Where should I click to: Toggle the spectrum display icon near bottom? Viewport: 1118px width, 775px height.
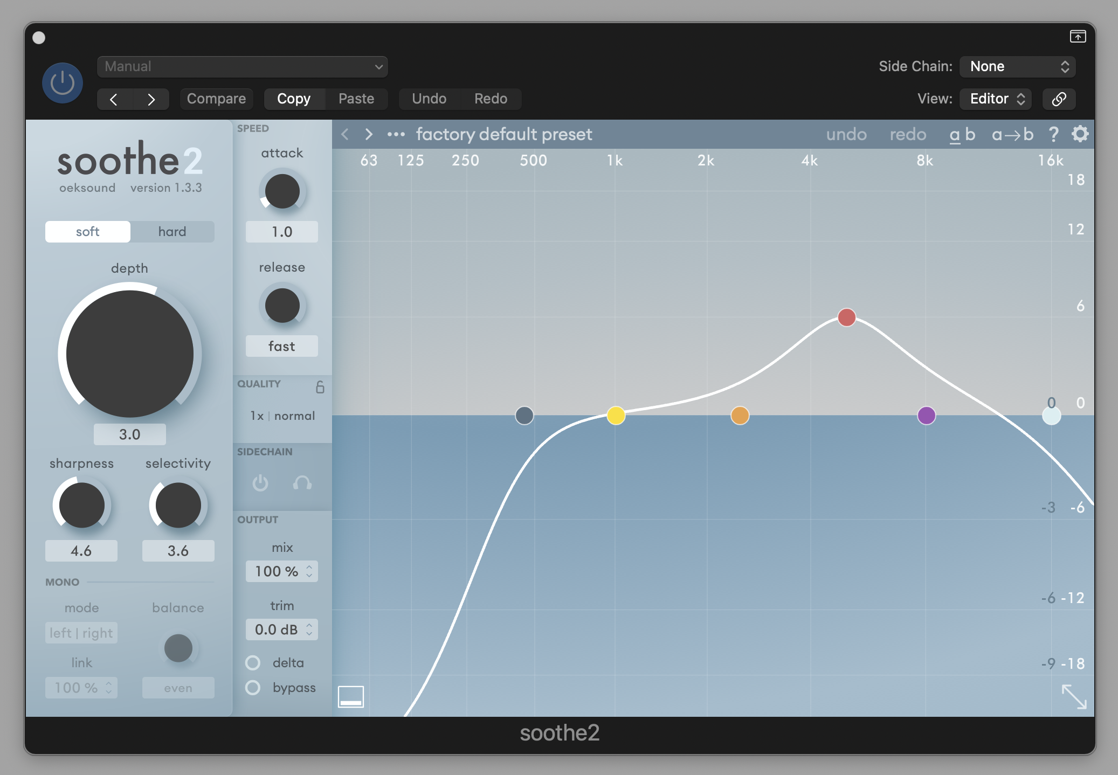(x=351, y=696)
